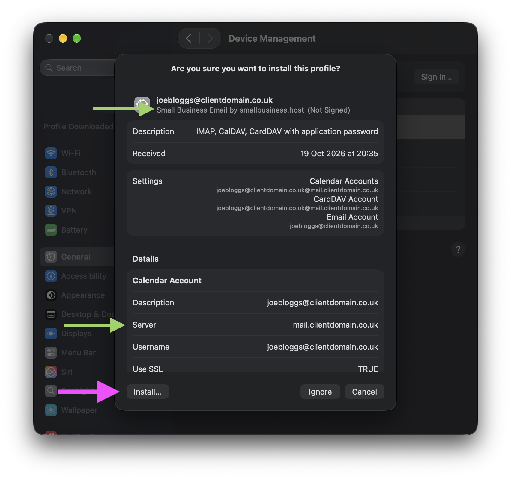Screen dimensions: 511x479
Task: Click the Menu Bar sidebar icon
Action: 51,353
